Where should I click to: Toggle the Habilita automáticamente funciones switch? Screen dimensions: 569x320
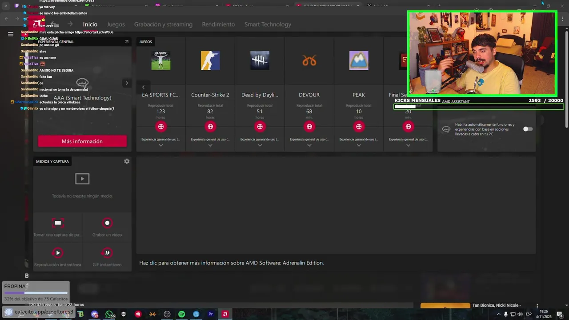coord(528,129)
